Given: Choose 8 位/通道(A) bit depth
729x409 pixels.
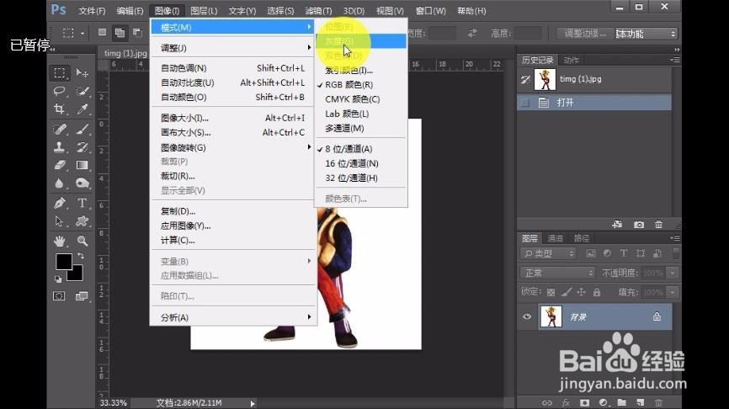Looking at the screenshot, I should [361, 149].
